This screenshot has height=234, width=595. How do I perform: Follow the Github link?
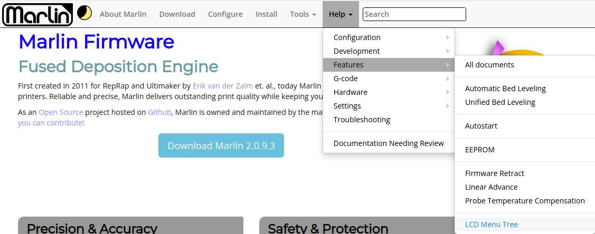click(x=159, y=112)
